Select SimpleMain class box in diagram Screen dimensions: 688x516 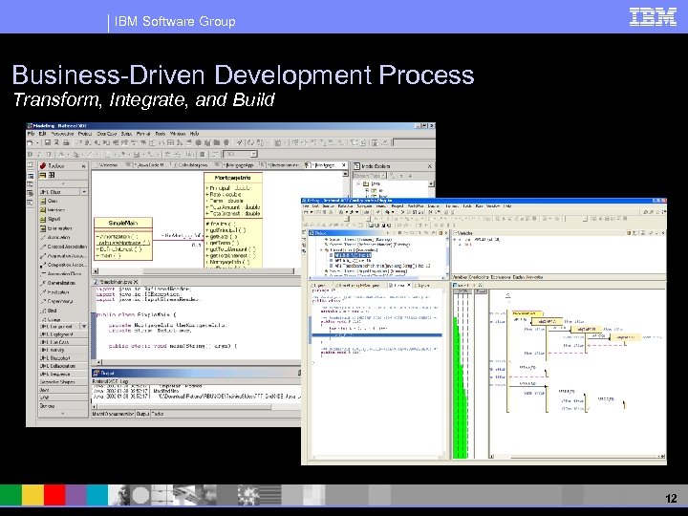(x=123, y=238)
